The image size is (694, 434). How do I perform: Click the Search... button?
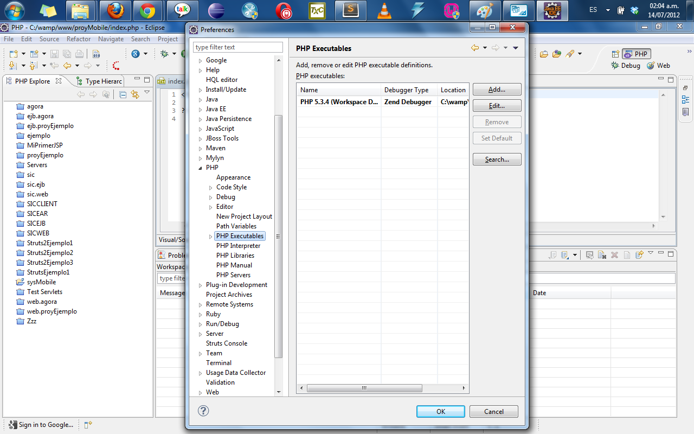(x=497, y=159)
